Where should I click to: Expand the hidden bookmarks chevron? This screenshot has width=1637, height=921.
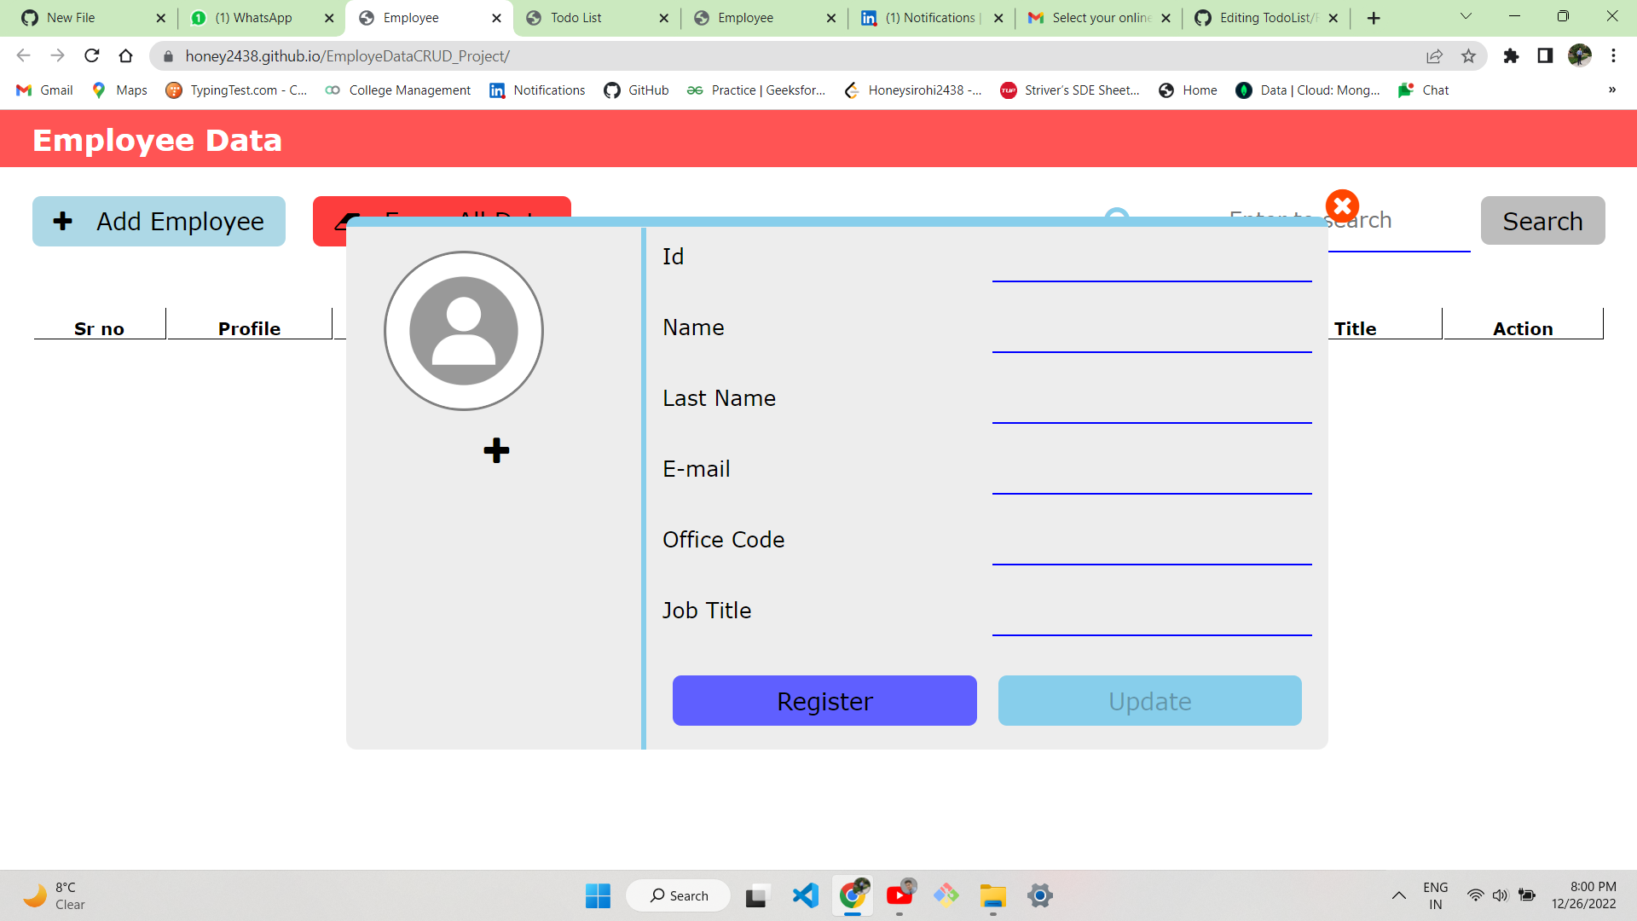(x=1611, y=90)
